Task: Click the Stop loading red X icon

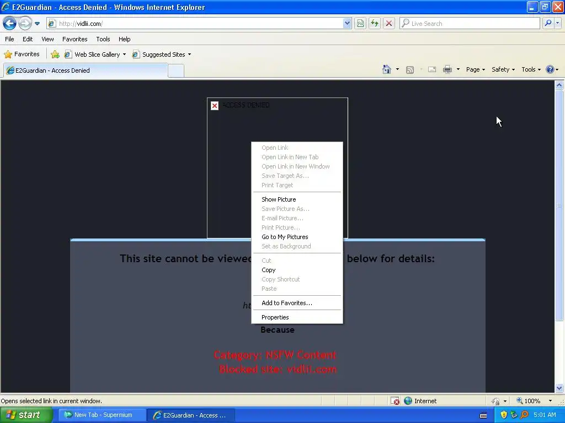Action: click(389, 23)
